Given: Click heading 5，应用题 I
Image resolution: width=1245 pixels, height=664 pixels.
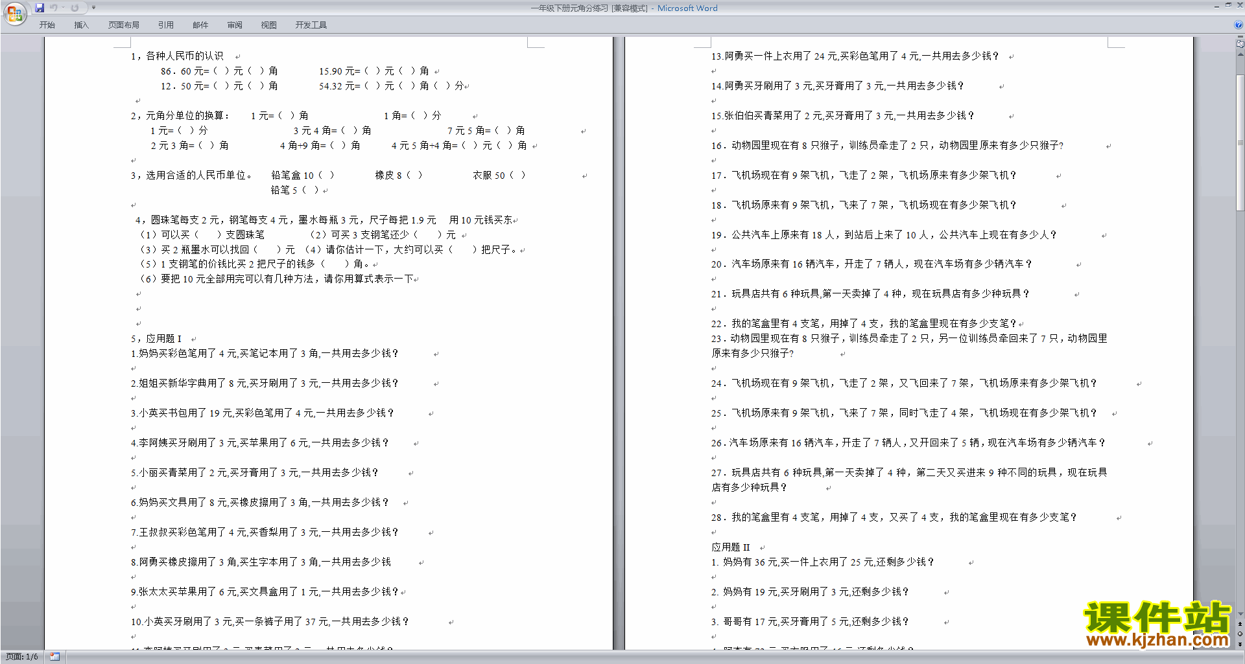Looking at the screenshot, I should [x=156, y=339].
